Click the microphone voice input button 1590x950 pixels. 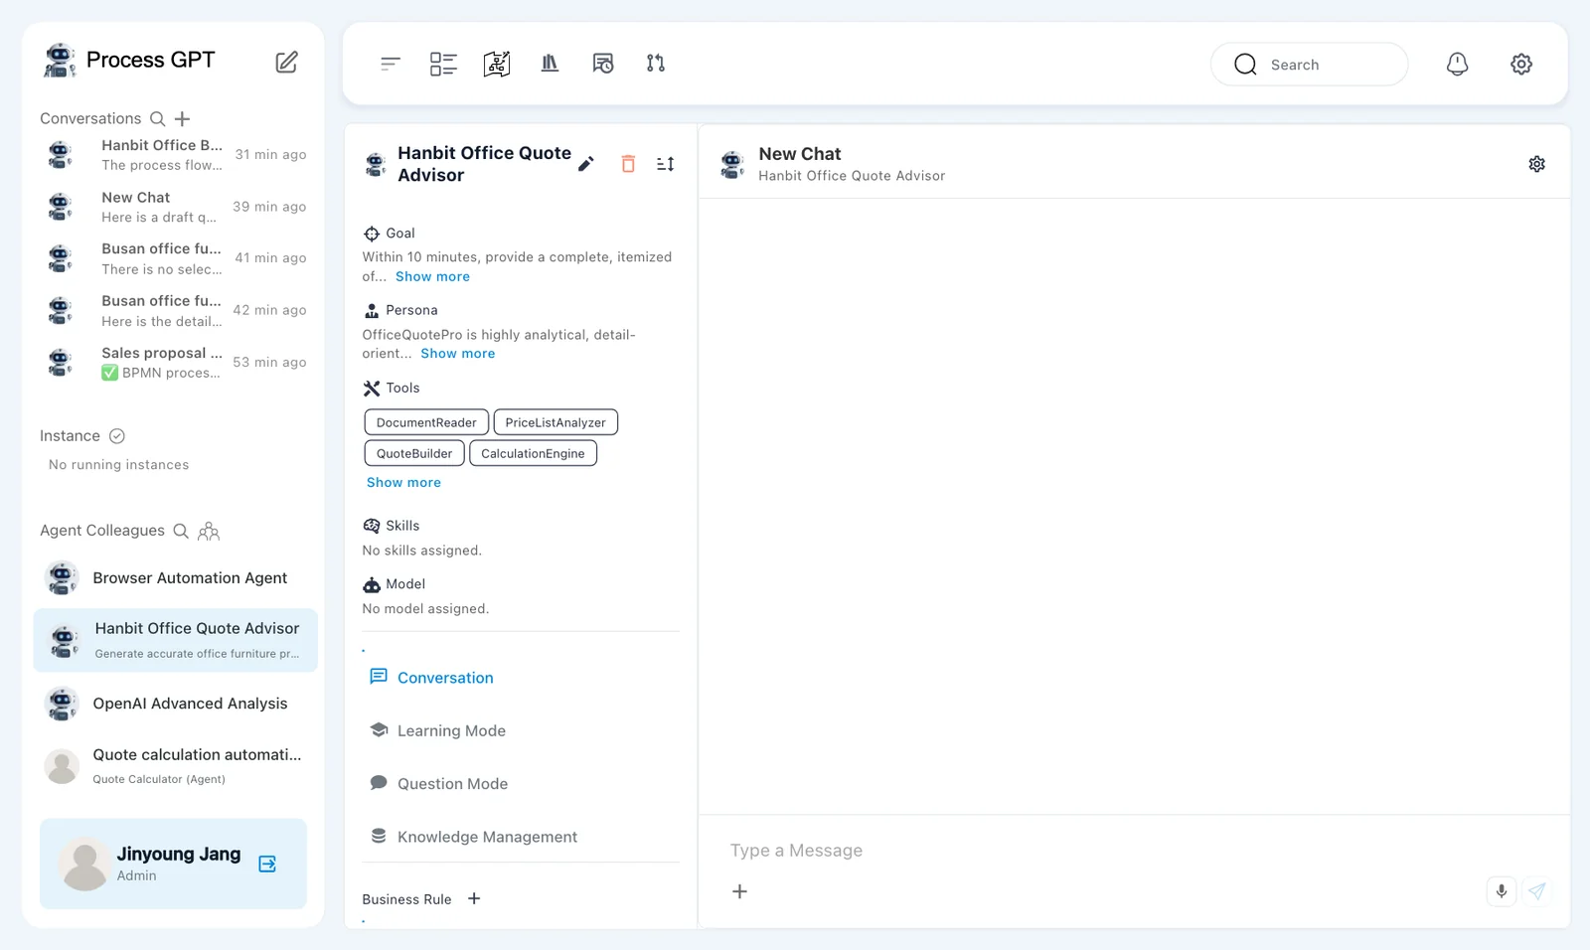(1502, 891)
